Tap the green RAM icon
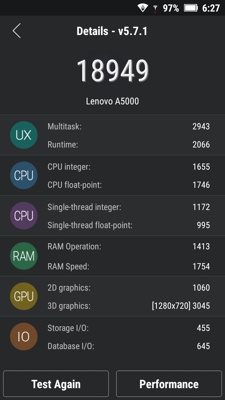225x400 pixels. (24, 256)
